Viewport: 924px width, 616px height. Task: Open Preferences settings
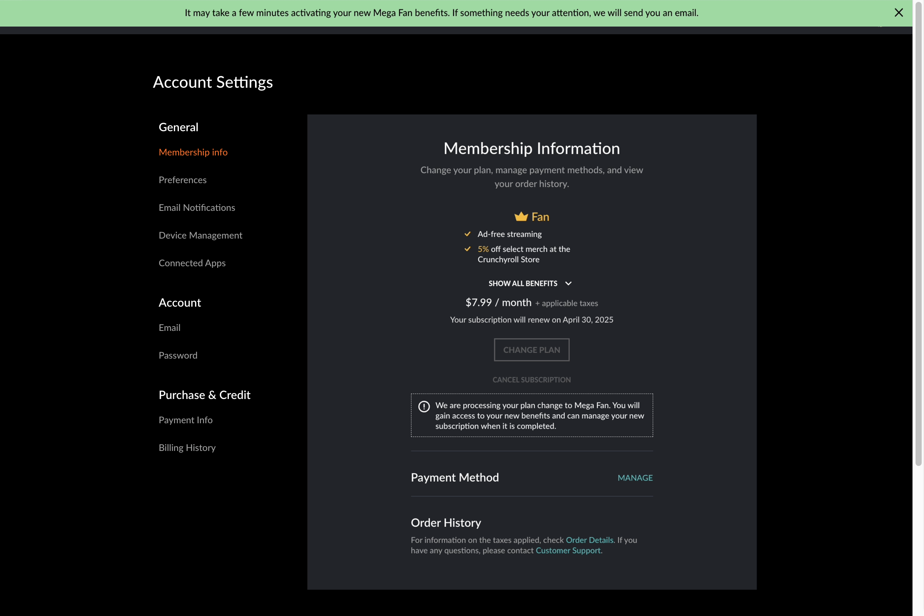(182, 180)
